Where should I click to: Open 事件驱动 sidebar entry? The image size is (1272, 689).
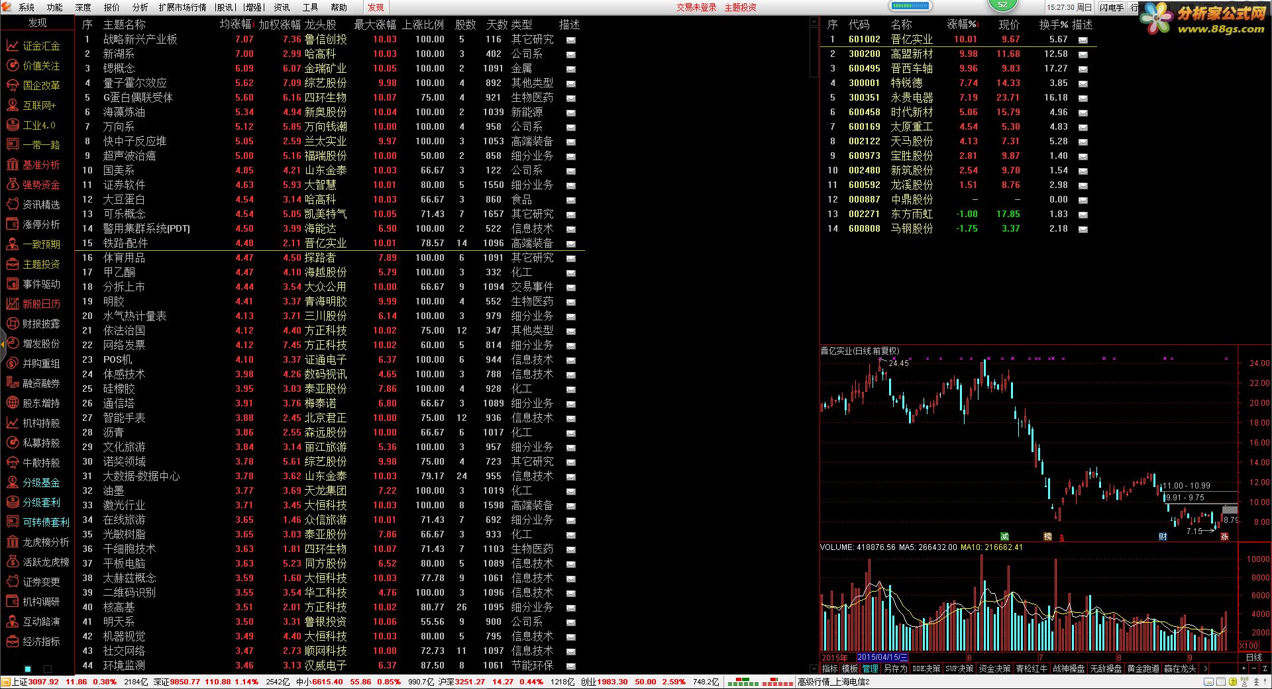pyautogui.click(x=33, y=284)
